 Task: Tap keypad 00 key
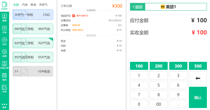158,104
